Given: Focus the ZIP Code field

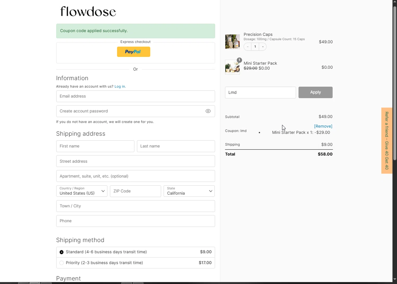Looking at the screenshot, I should 136,191.
